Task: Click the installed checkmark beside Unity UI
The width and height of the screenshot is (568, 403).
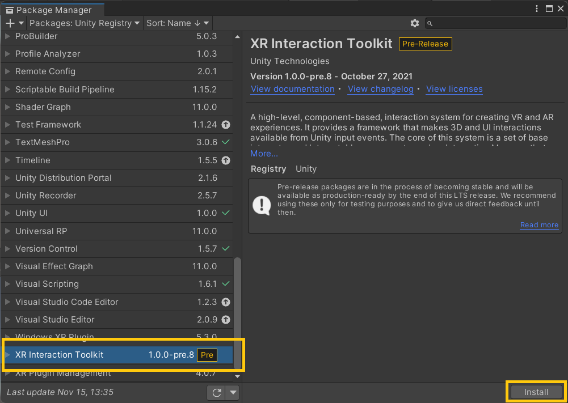Action: click(x=226, y=213)
